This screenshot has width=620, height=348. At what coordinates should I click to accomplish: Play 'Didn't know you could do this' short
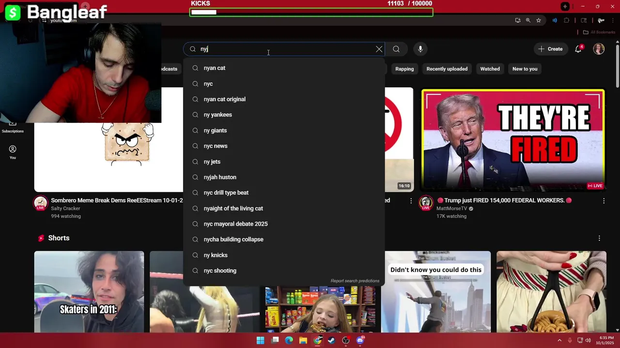click(436, 292)
